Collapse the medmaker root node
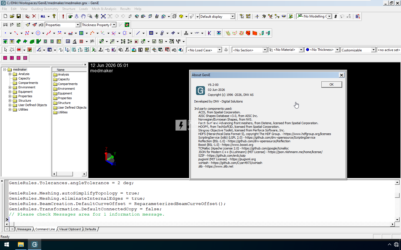Screen dimensions: 401x250 5,69
